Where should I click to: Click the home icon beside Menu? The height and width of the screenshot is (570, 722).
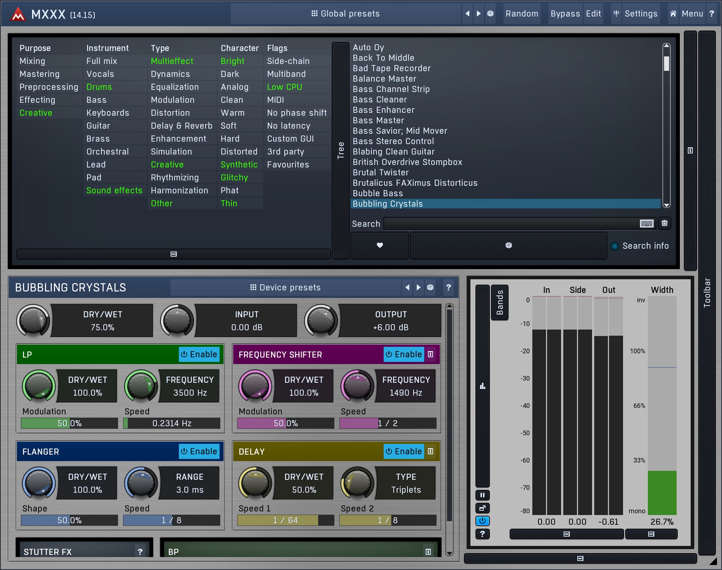coord(673,14)
